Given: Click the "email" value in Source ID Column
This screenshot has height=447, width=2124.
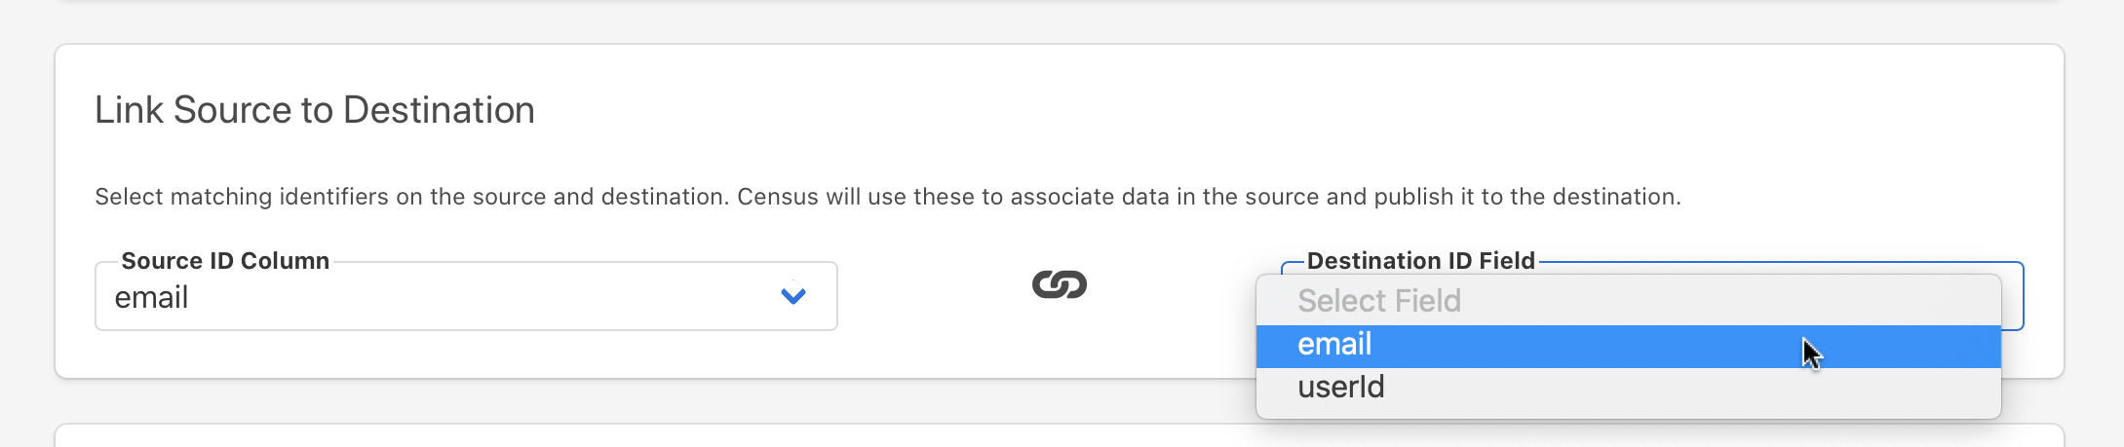Looking at the screenshot, I should pos(151,297).
